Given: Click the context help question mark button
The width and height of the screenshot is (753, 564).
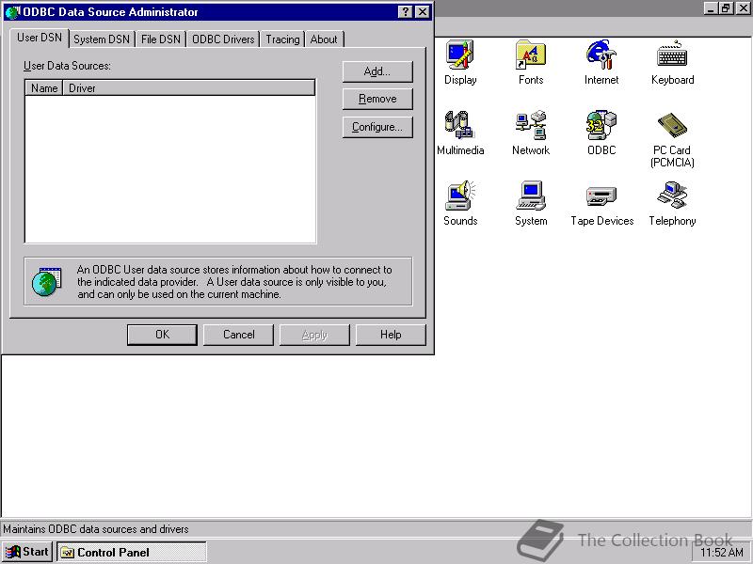Looking at the screenshot, I should (x=406, y=12).
